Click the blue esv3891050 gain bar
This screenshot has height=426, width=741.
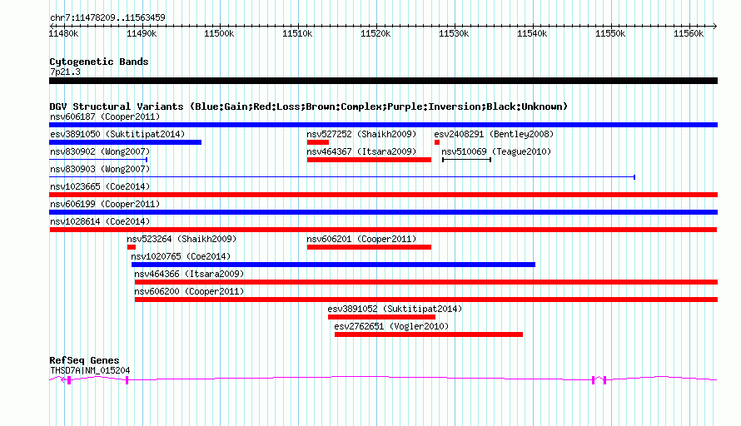pos(125,142)
